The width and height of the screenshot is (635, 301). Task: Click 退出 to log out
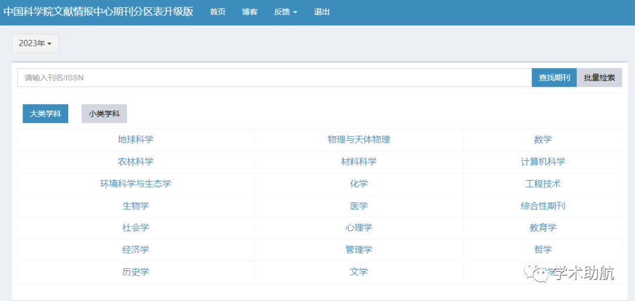pyautogui.click(x=322, y=12)
